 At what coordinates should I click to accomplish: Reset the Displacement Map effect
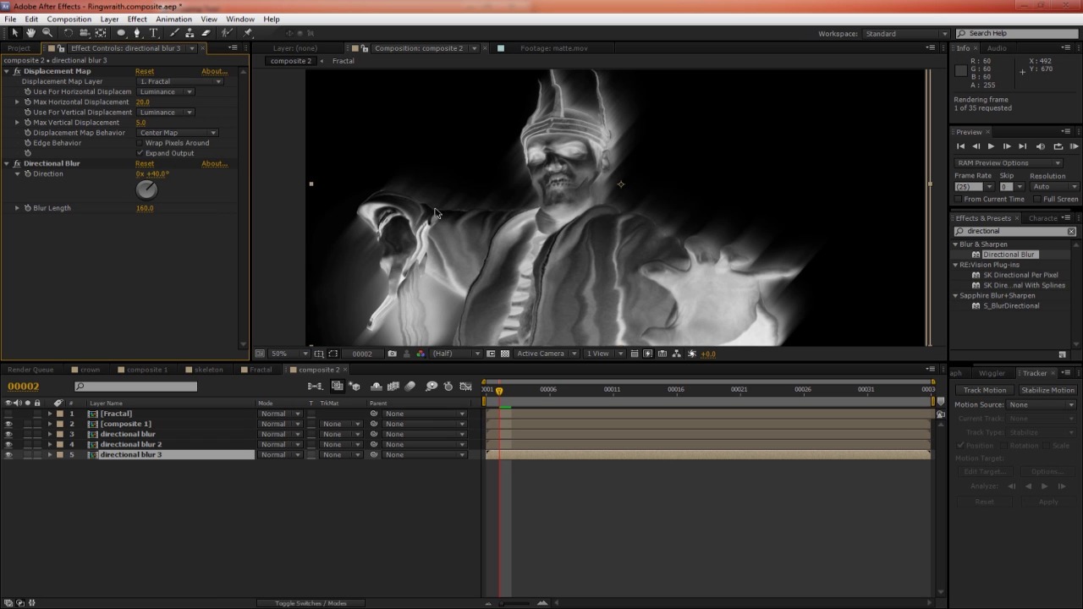(145, 71)
